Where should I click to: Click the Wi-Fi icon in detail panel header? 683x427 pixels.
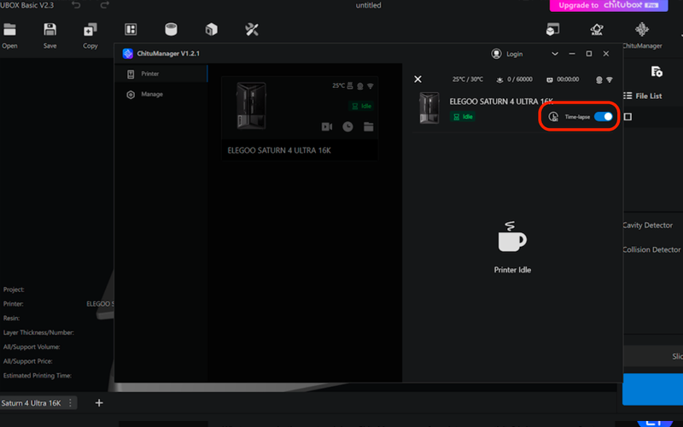click(x=610, y=79)
